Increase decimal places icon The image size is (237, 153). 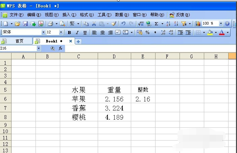(163, 32)
